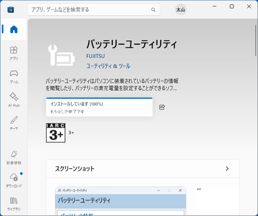Click the もう少しで完了です status text
This screenshot has width=258, height=216.
pyautogui.click(x=67, y=112)
